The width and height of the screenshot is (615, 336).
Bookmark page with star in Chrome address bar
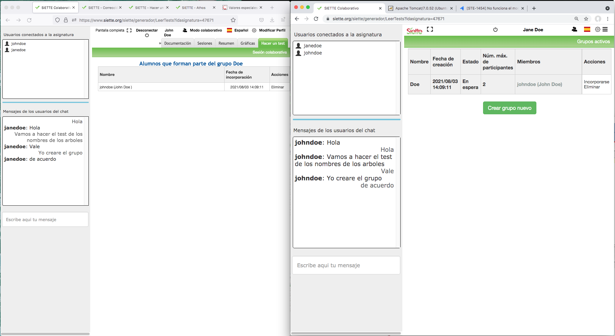point(586,19)
